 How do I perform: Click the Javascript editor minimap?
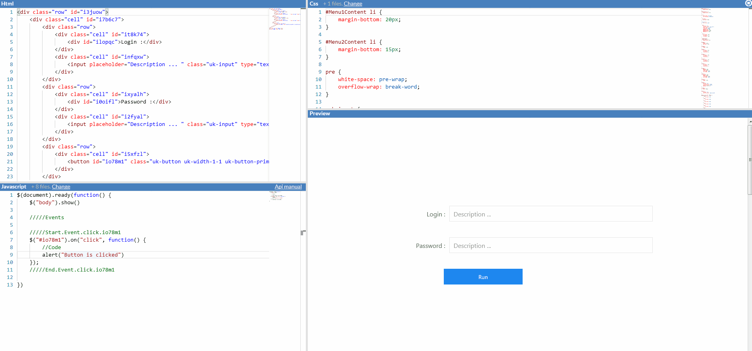click(278, 196)
